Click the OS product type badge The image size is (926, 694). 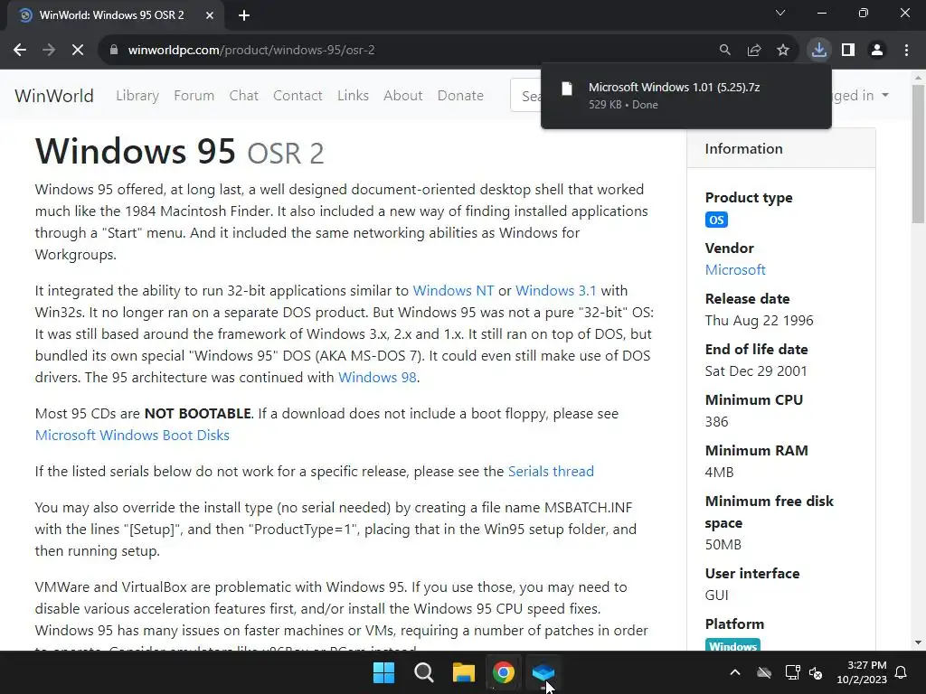point(716,220)
